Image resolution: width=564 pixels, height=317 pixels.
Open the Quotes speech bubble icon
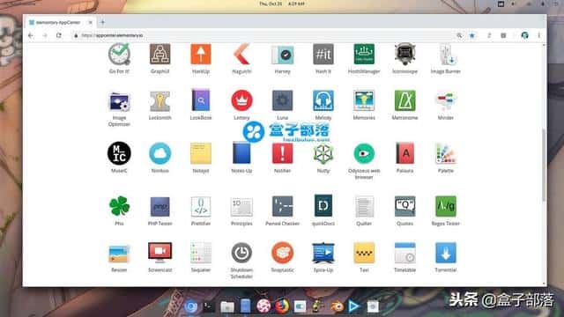(404, 206)
